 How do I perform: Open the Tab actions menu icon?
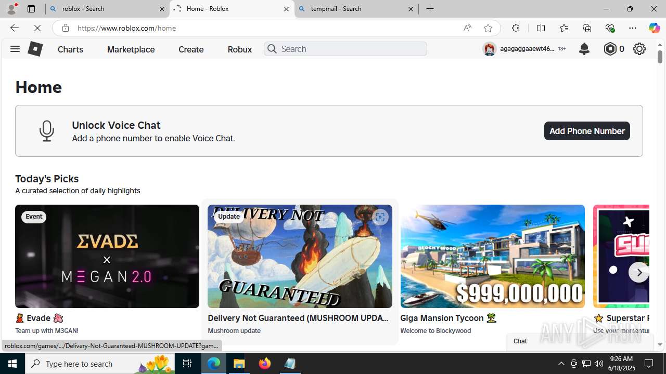click(x=31, y=9)
